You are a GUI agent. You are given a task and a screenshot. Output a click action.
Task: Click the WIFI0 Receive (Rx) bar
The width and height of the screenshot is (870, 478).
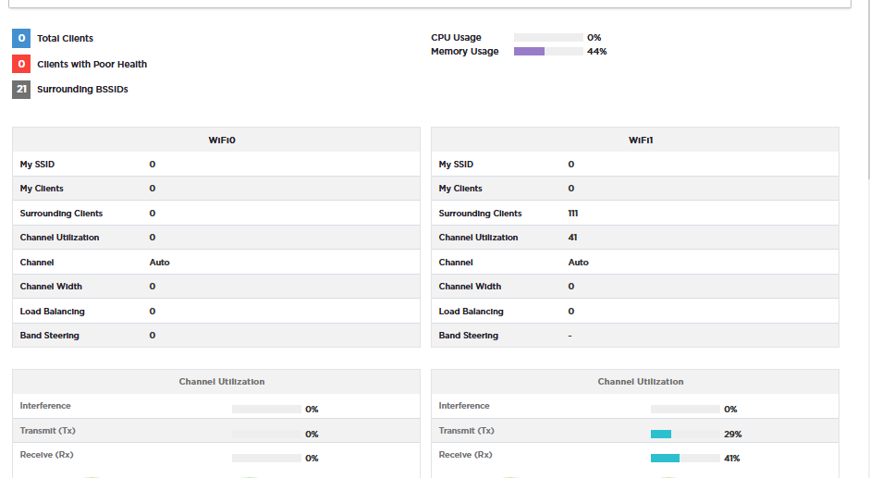click(266, 458)
